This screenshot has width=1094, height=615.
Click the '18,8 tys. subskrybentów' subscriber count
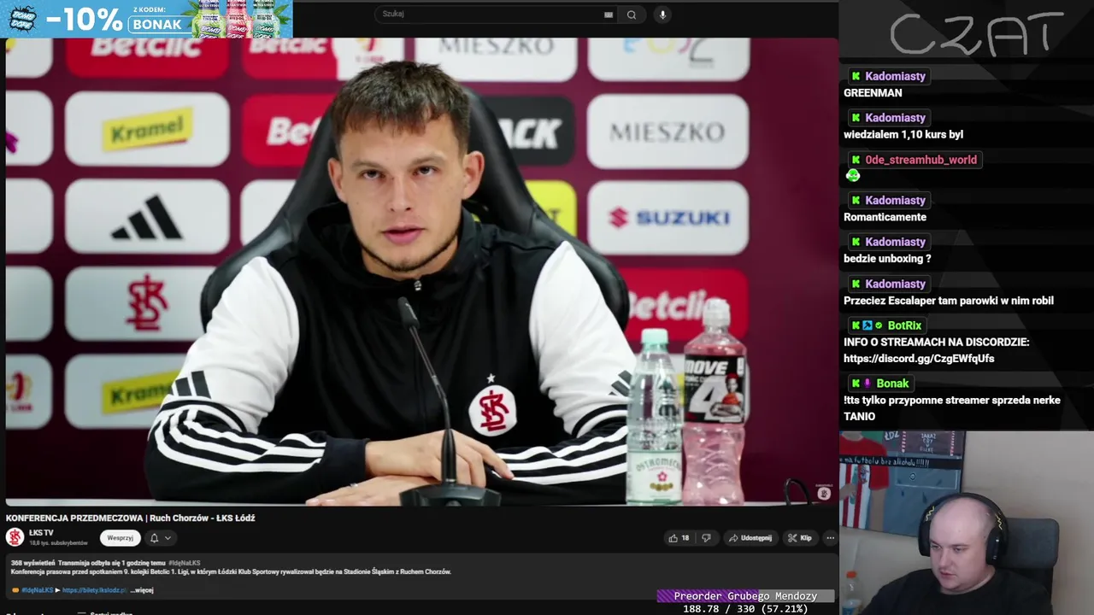click(58, 543)
